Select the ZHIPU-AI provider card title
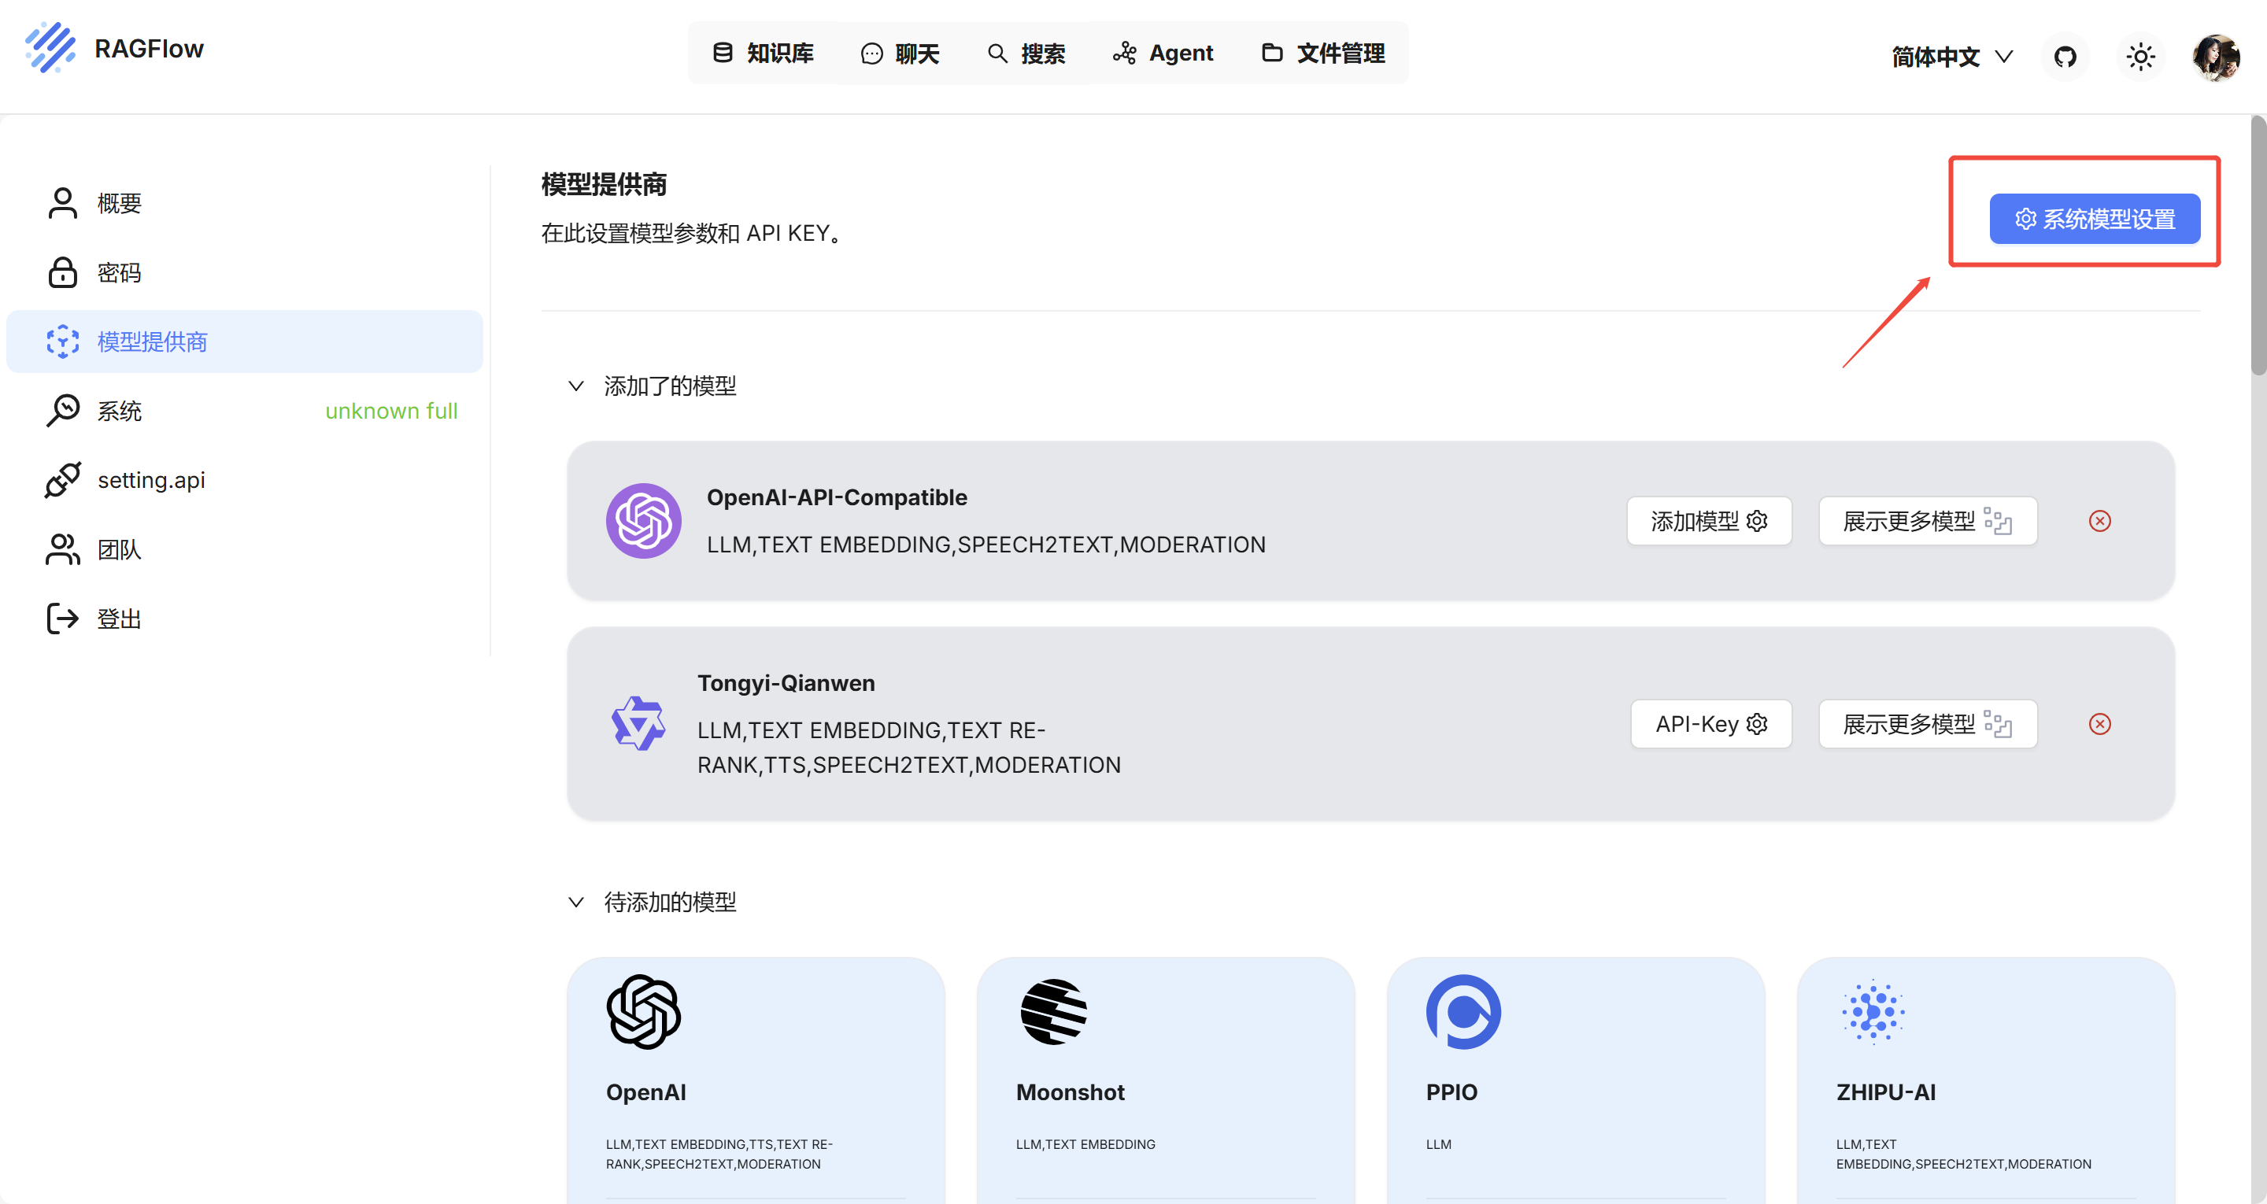The image size is (2267, 1204). (1886, 1092)
